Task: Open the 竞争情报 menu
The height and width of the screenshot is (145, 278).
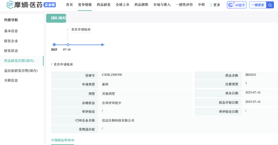Action: [x=85, y=5]
